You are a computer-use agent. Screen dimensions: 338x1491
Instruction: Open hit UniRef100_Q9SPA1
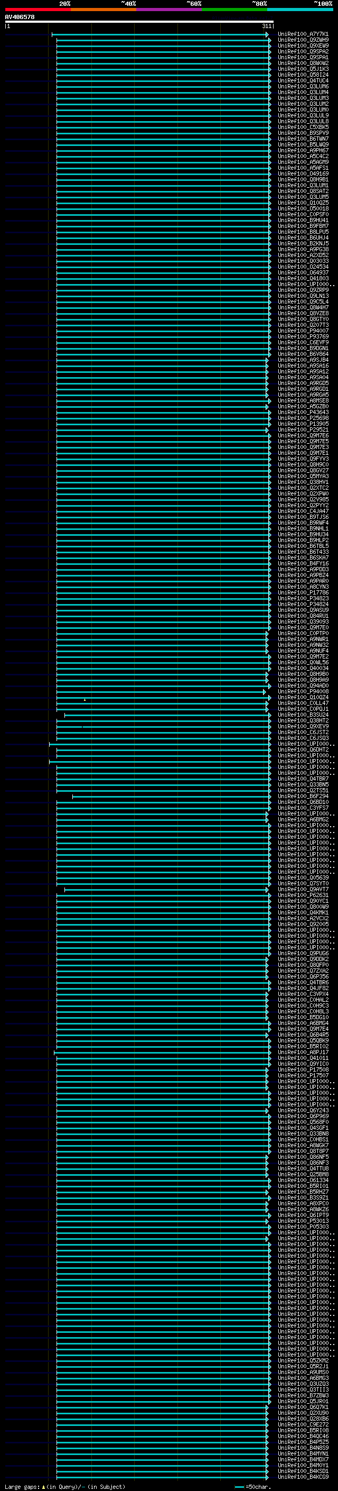[x=303, y=57]
